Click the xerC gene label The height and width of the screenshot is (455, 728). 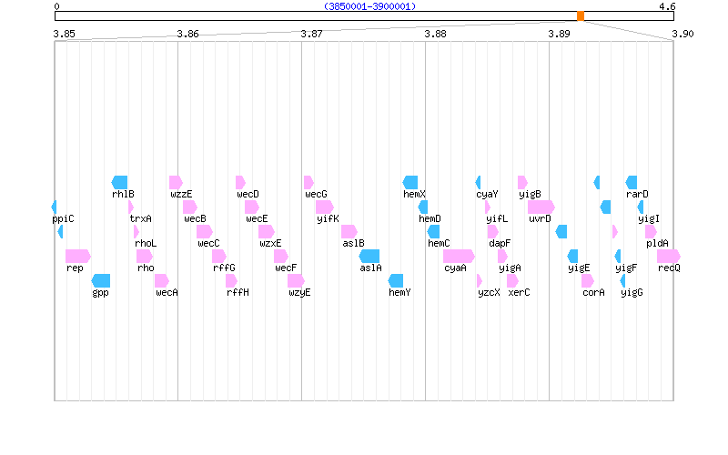click(x=519, y=292)
